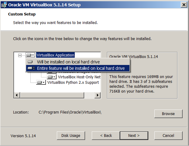Open Disk Usage dialog
Viewport: 189px width, 146px height.
pyautogui.click(x=71, y=136)
